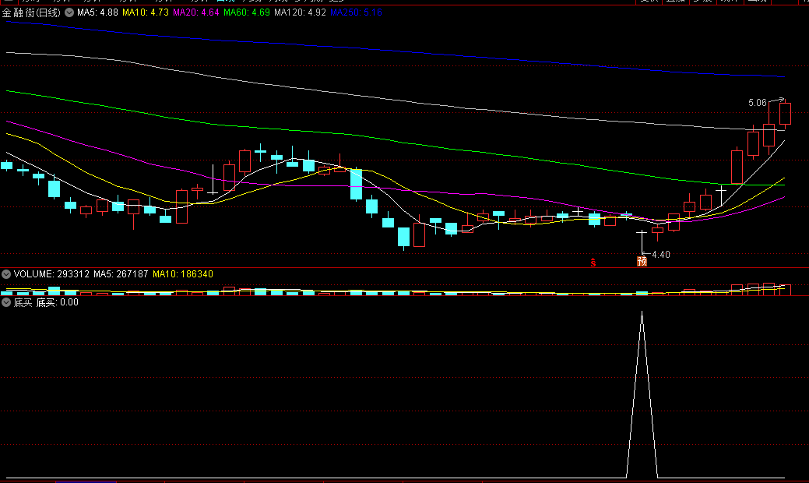The width and height of the screenshot is (809, 483).
Task: Click the magenta MA20: 4.64 label
Action: pyautogui.click(x=196, y=12)
